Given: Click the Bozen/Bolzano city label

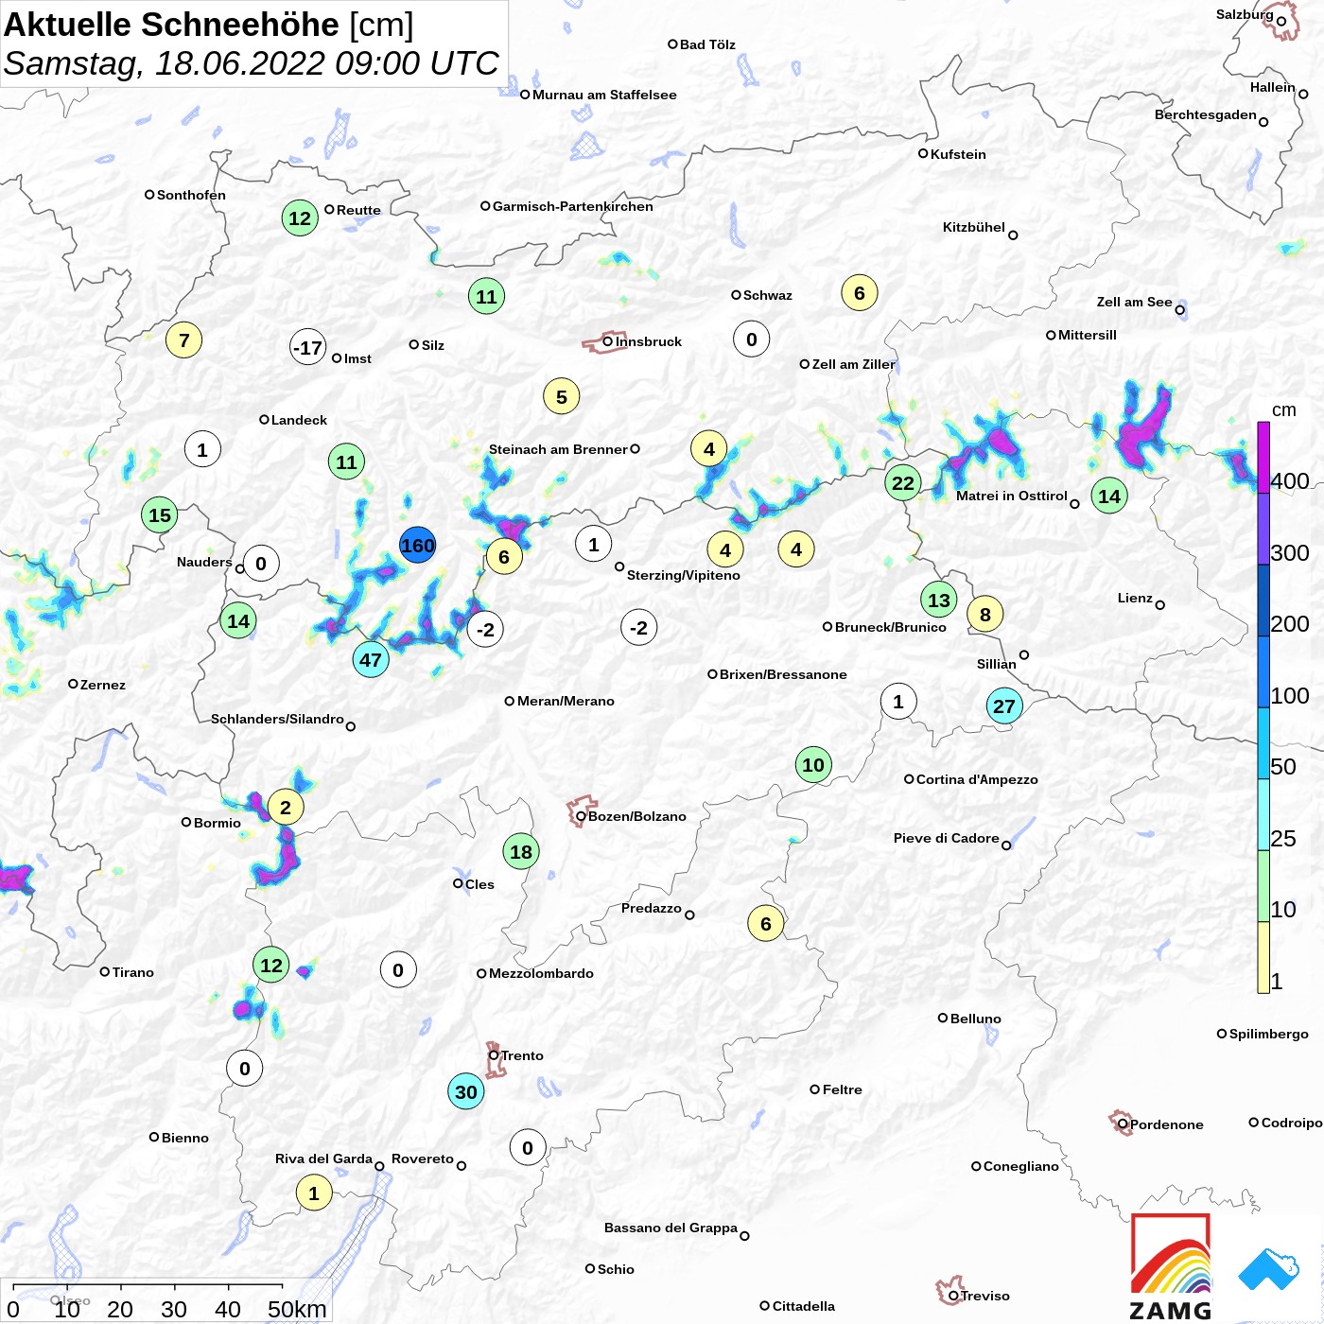Looking at the screenshot, I should tap(637, 816).
